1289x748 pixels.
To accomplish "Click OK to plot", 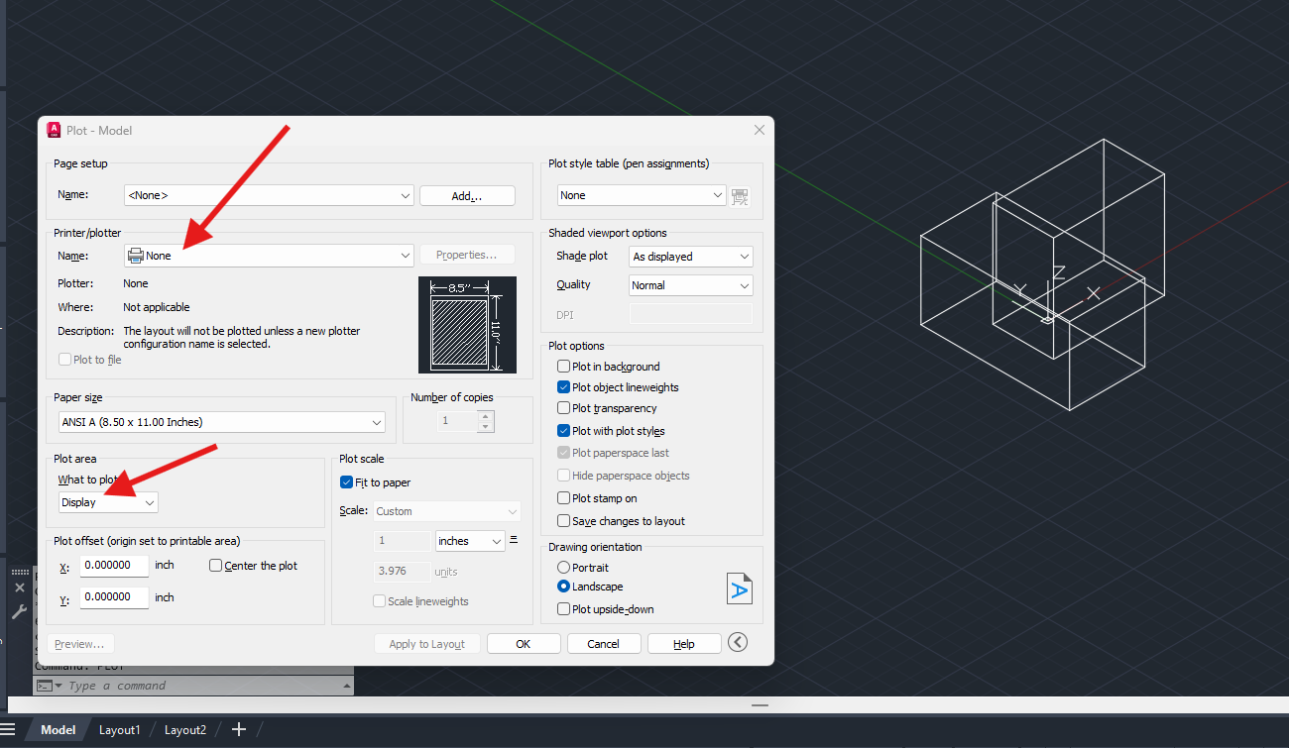I will [x=524, y=644].
